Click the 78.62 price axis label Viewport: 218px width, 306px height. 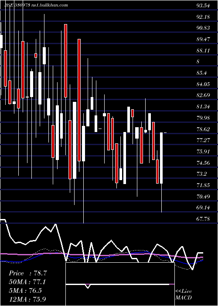coord(203,129)
